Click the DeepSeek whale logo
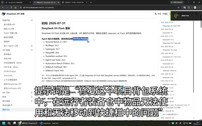The height and width of the screenshot is (126, 202). (4, 14)
